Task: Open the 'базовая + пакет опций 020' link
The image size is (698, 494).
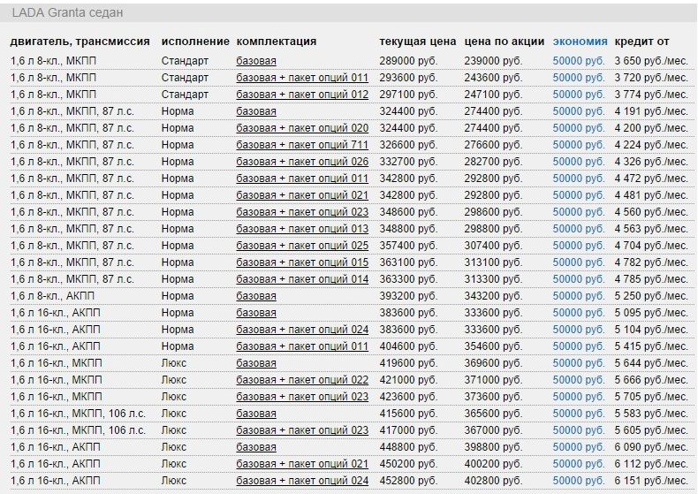Action: coord(302,128)
